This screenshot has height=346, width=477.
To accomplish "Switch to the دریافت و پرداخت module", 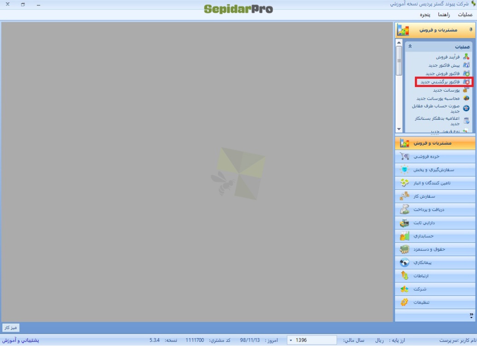I will pos(435,209).
